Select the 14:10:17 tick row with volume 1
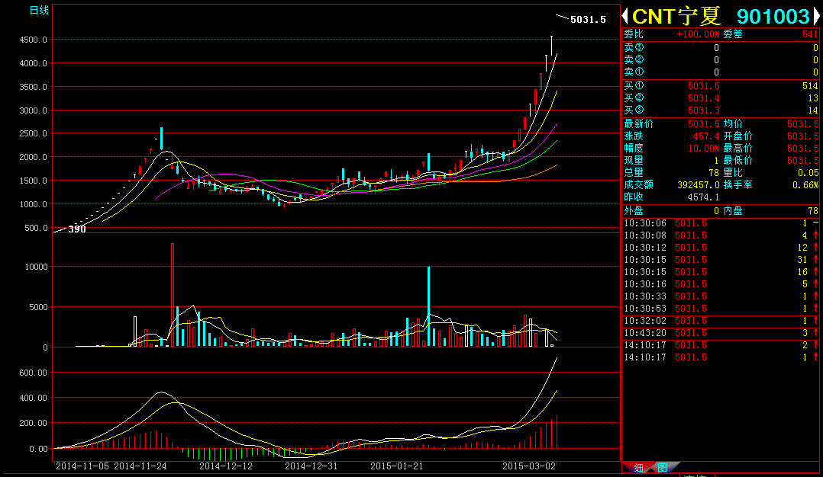The height and width of the screenshot is (477, 823). (721, 357)
